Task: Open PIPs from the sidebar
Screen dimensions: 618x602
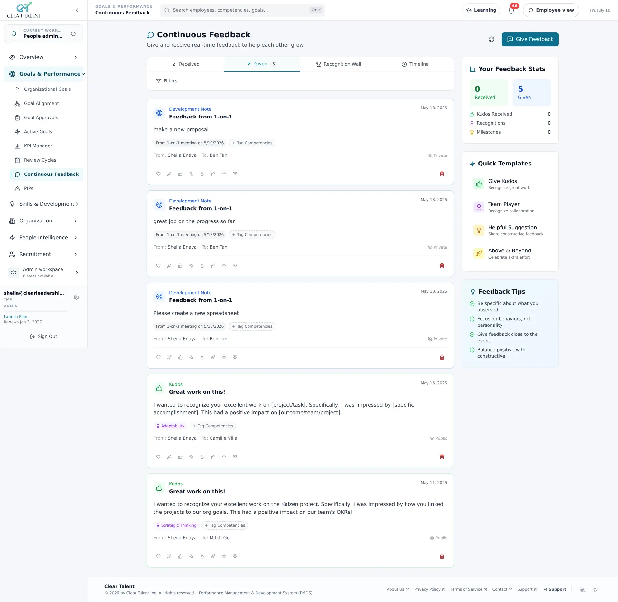Action: 47,189
